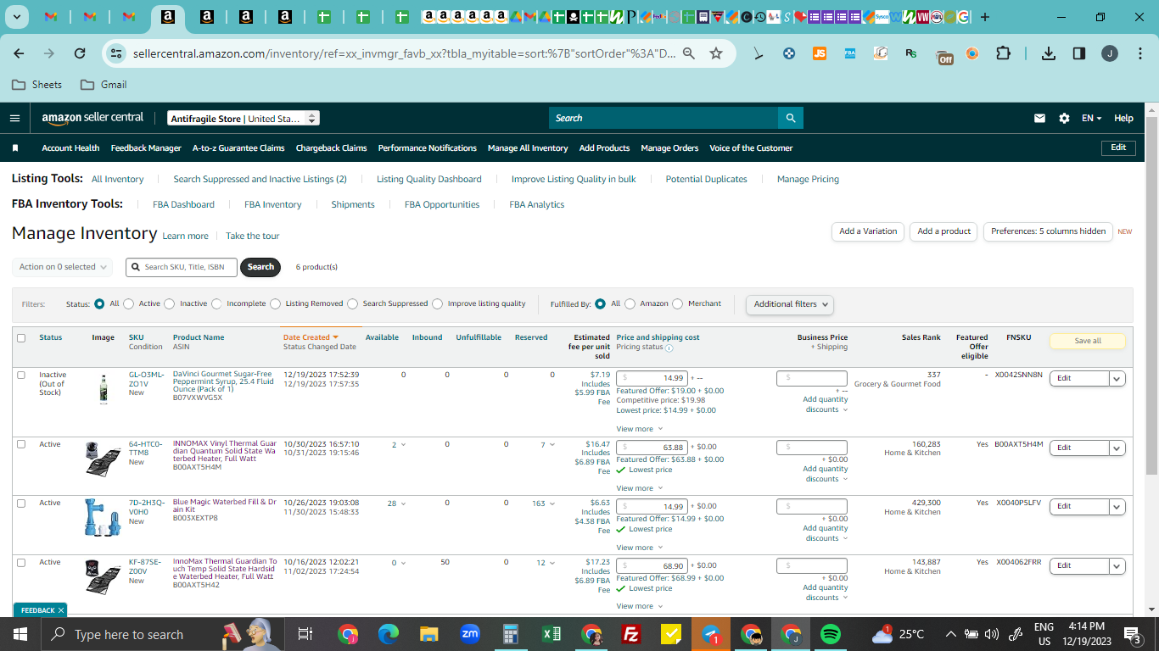This screenshot has height=651, width=1159.
Task: Click the page's vertical scrollbar
Action: pyautogui.click(x=1151, y=297)
